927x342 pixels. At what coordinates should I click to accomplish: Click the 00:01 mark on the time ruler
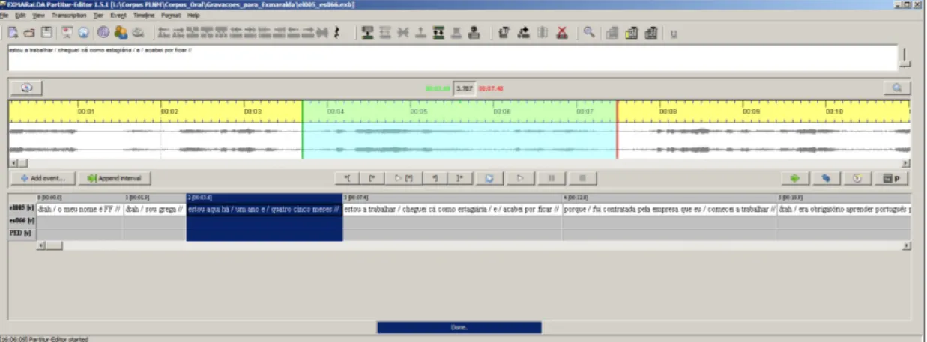(86, 112)
